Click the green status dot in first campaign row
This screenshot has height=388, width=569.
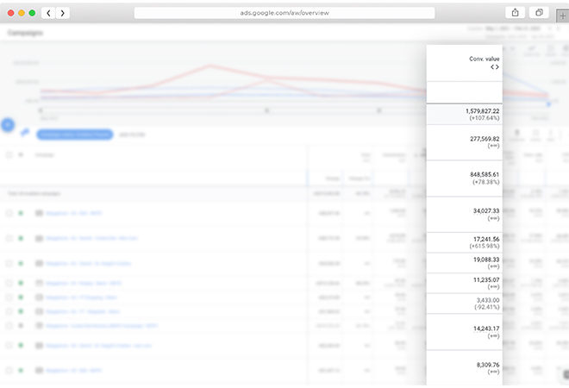(x=21, y=213)
